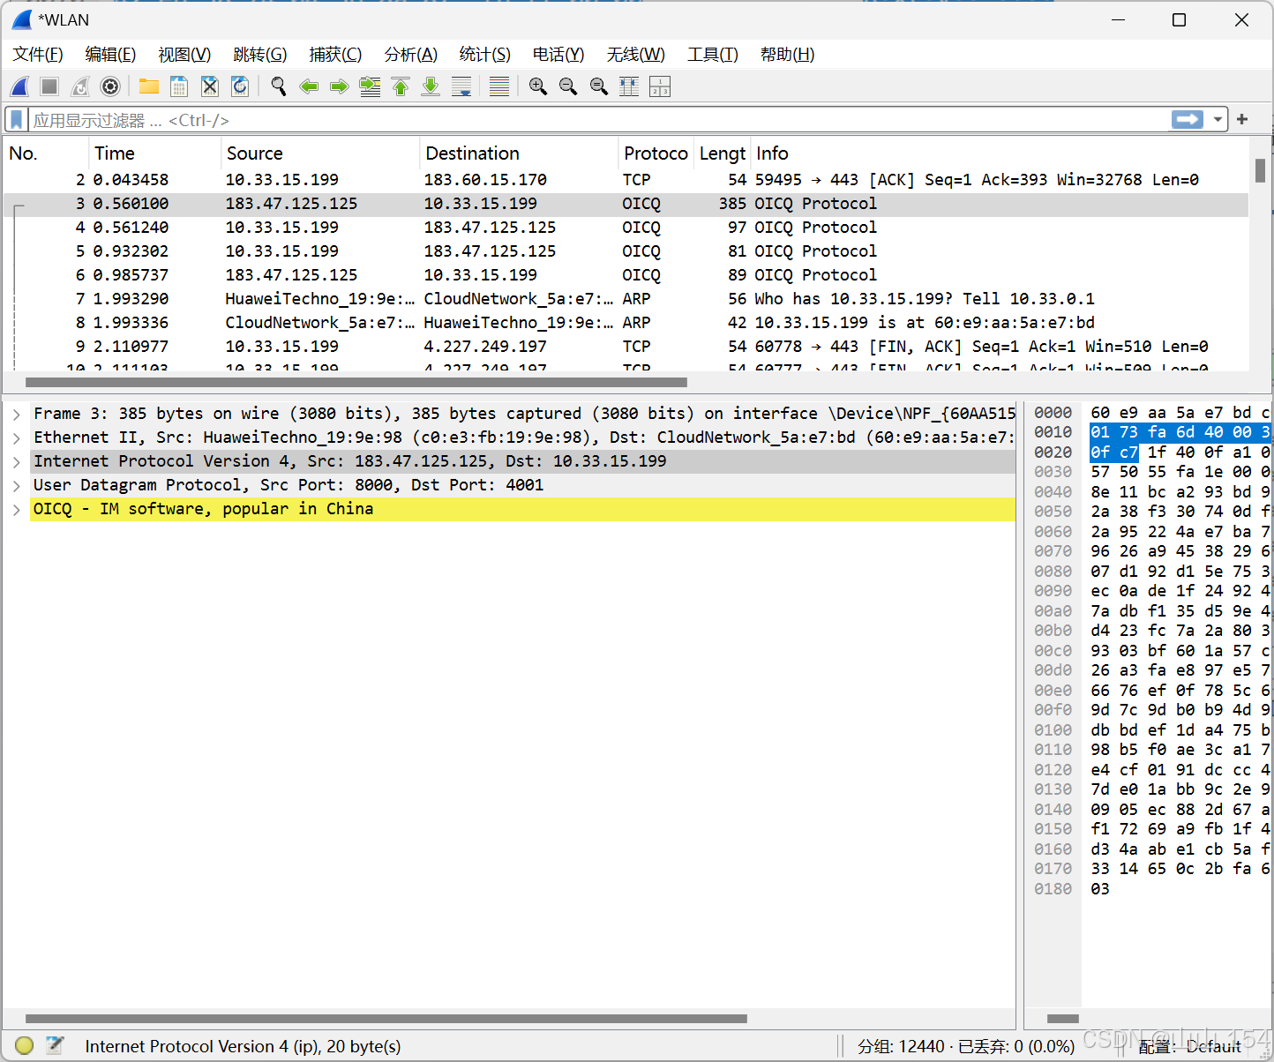Click packet details horizontal scrollbar
The width and height of the screenshot is (1274, 1062).
point(386,1018)
